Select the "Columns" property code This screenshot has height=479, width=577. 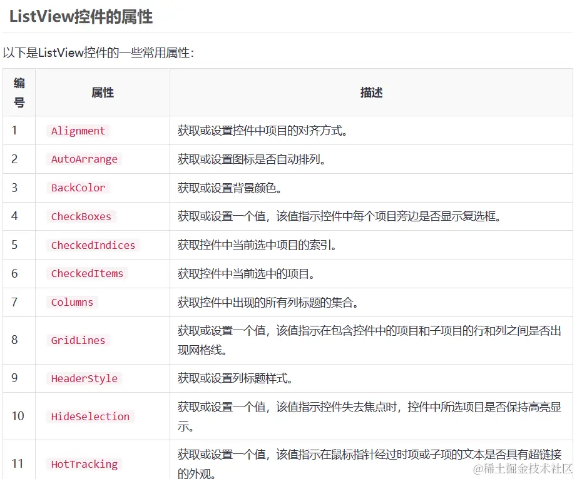[72, 302]
